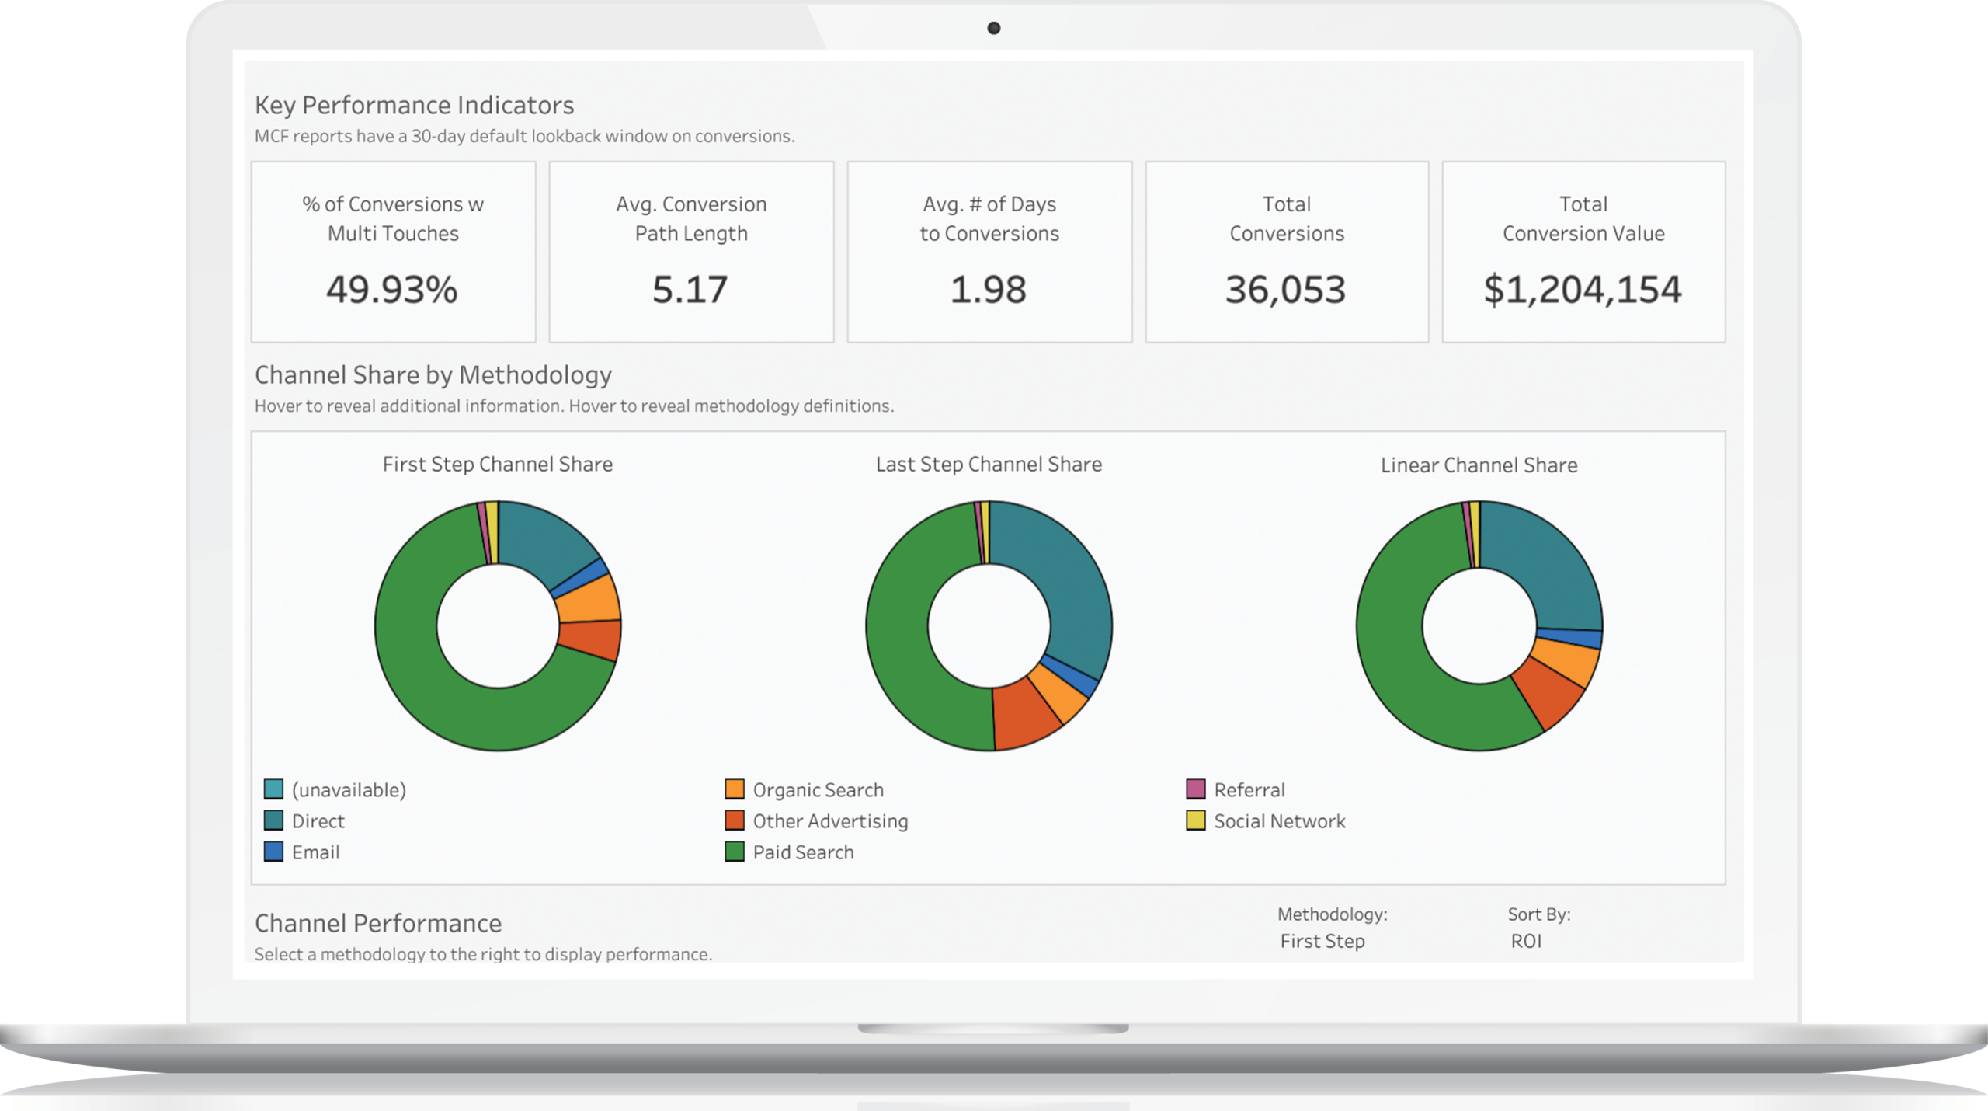Open the Sort By ROI dropdown
The width and height of the screenshot is (1988, 1111).
coord(1525,941)
